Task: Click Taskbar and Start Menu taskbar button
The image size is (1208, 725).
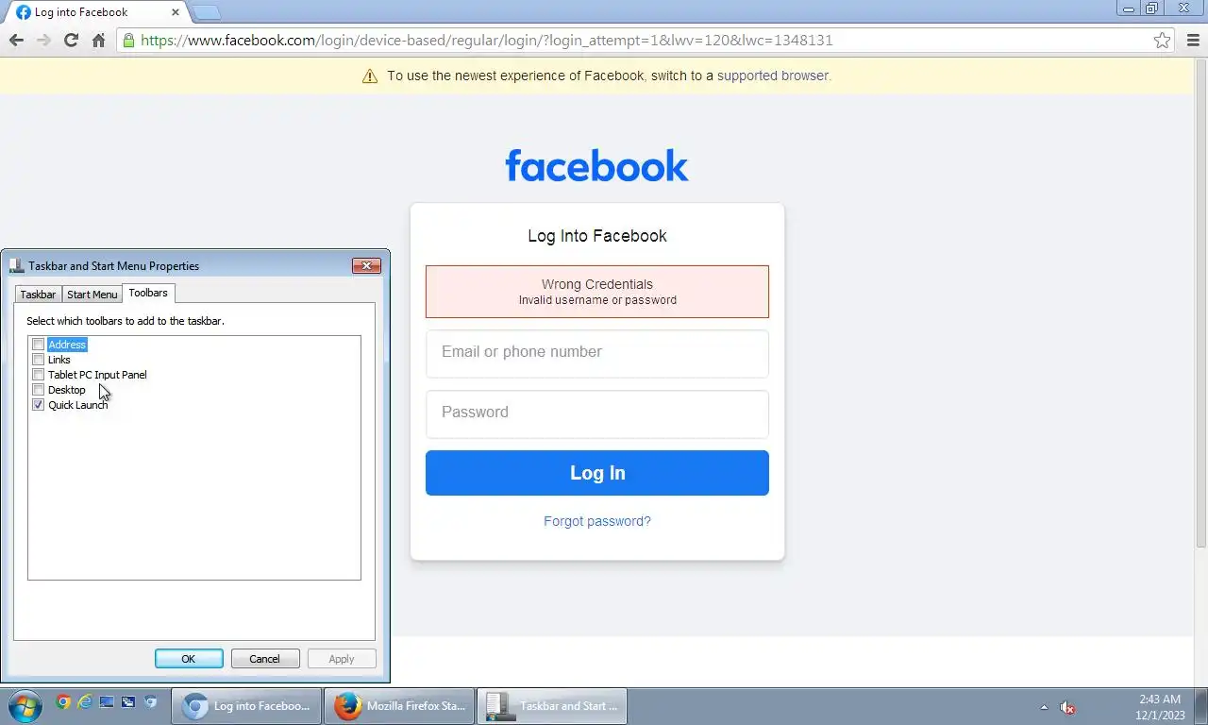Action: tap(552, 706)
